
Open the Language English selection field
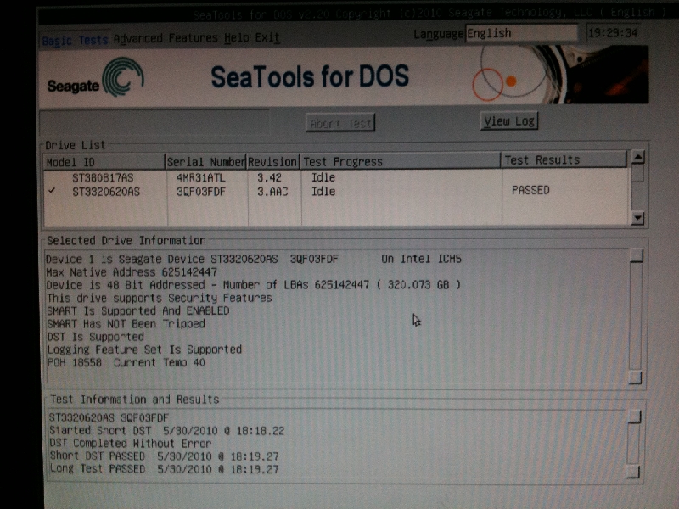[519, 33]
